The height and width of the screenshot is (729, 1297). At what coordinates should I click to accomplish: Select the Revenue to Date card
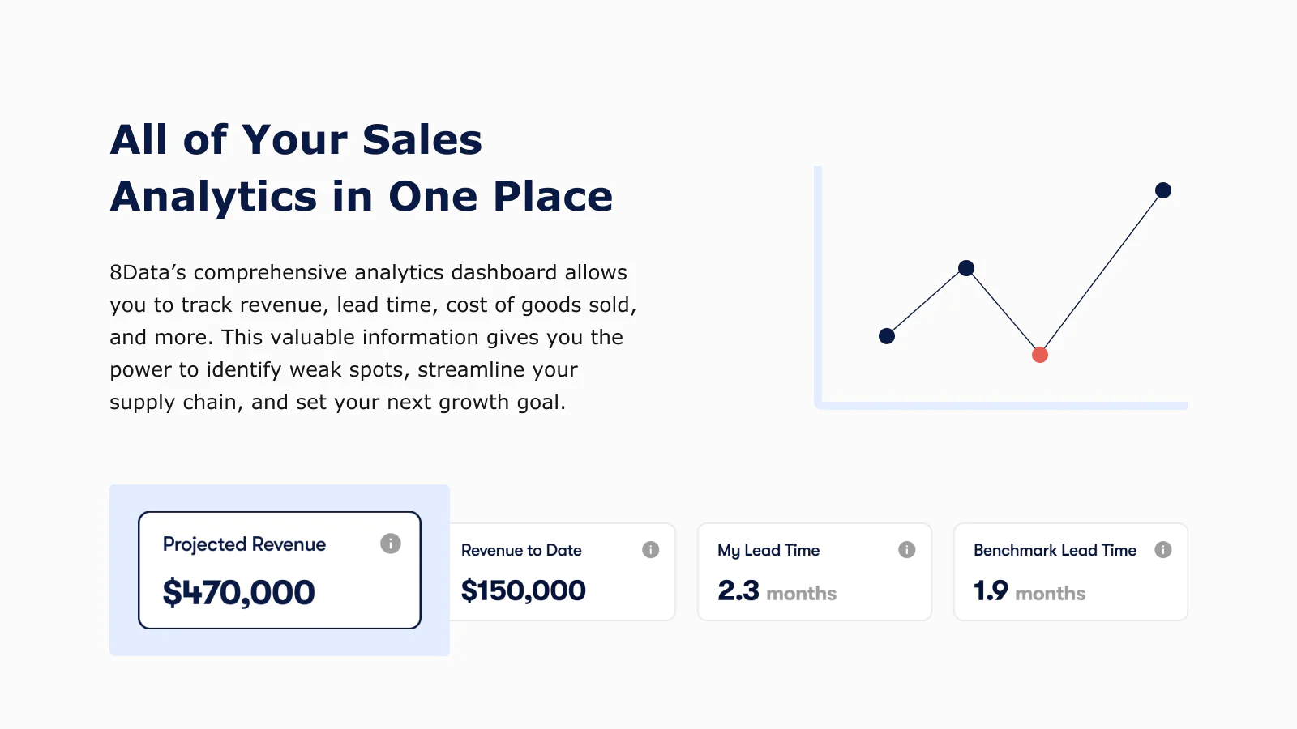click(563, 572)
